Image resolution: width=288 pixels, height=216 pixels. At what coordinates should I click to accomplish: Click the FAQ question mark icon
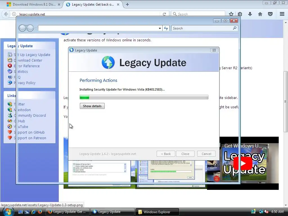[x=10, y=77]
